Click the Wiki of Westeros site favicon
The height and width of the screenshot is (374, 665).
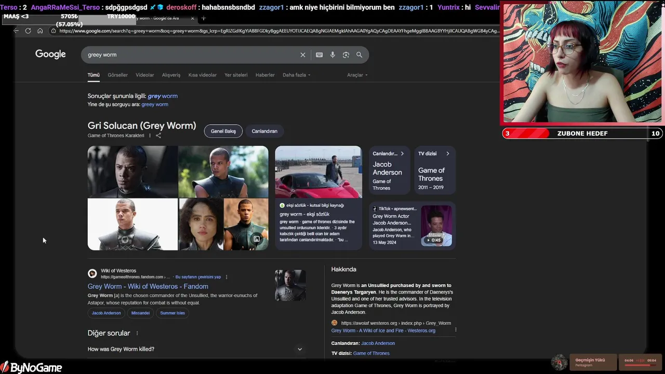pyautogui.click(x=92, y=273)
